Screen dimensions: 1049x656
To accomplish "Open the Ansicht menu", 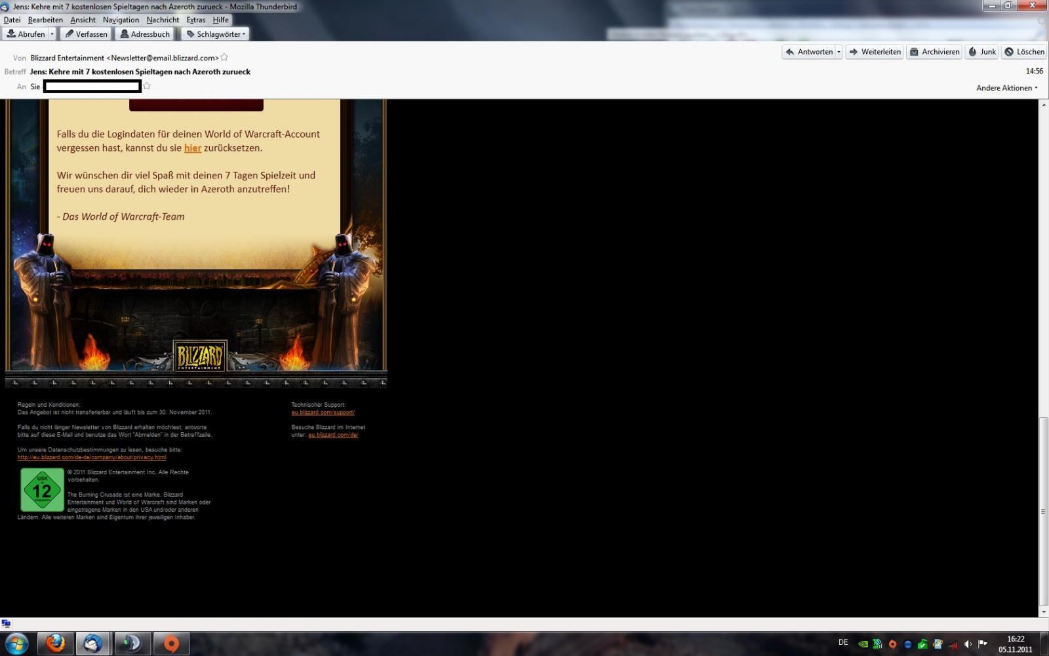I will tap(83, 20).
